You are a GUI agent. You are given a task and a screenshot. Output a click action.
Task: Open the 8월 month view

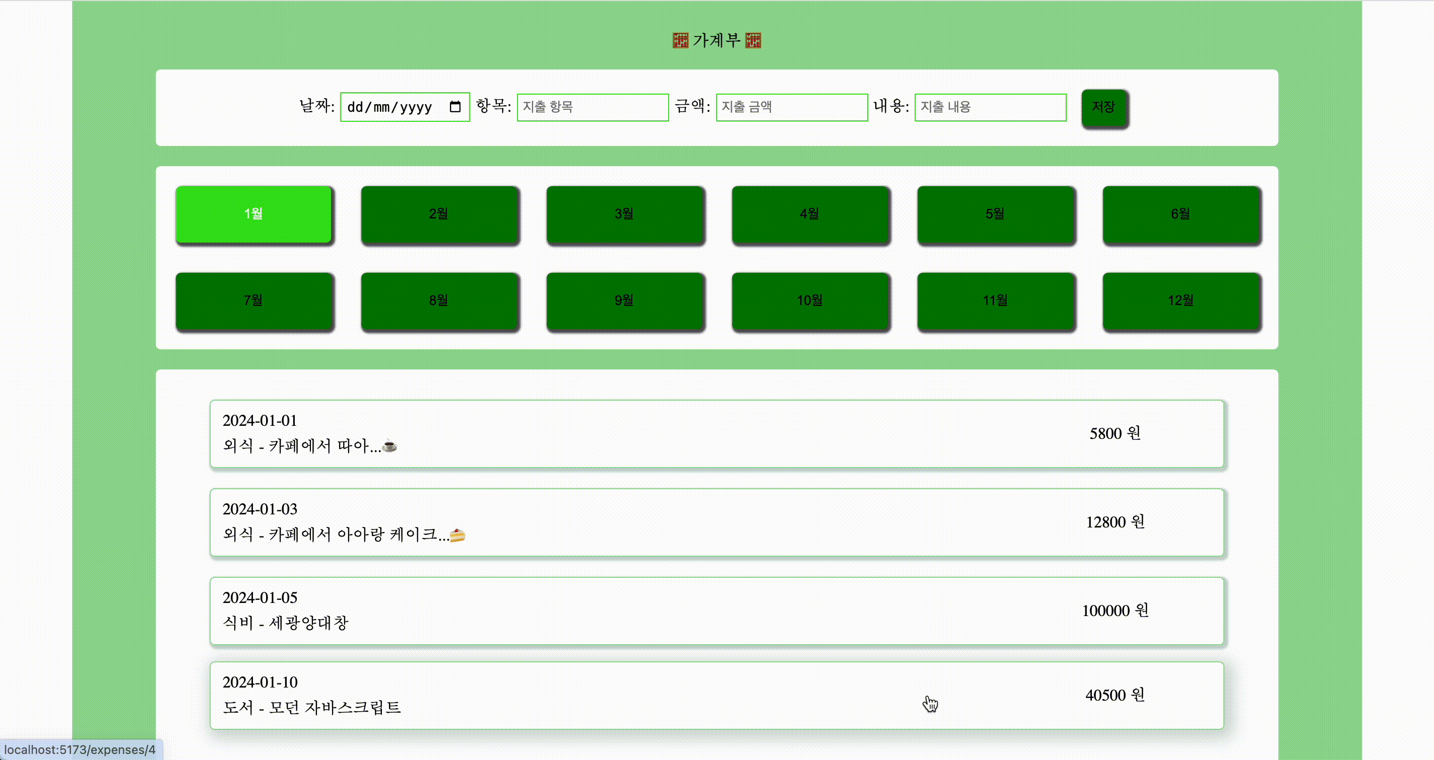(x=440, y=301)
